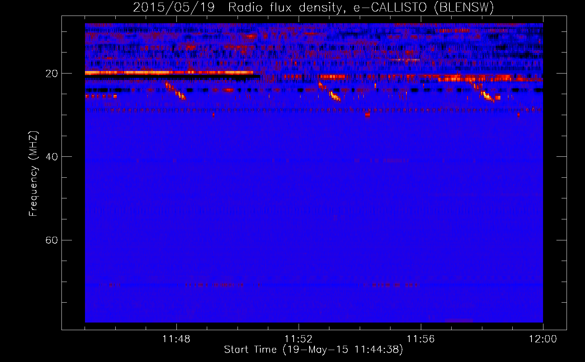Click the drifting burst just after 11:52

click(329, 92)
